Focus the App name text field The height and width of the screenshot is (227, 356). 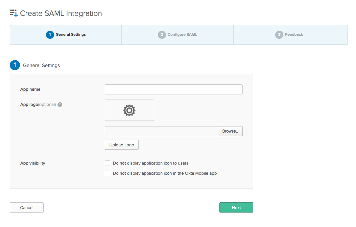click(x=174, y=89)
